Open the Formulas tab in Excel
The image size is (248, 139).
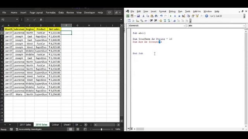(x=51, y=13)
